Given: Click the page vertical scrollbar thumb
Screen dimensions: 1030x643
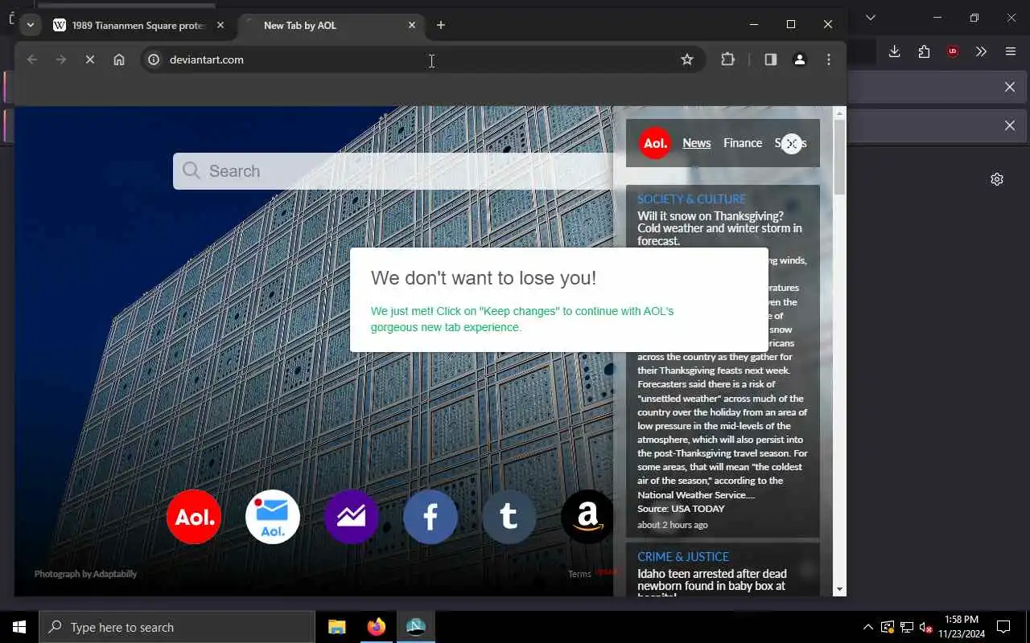Looking at the screenshot, I should click(x=840, y=158).
